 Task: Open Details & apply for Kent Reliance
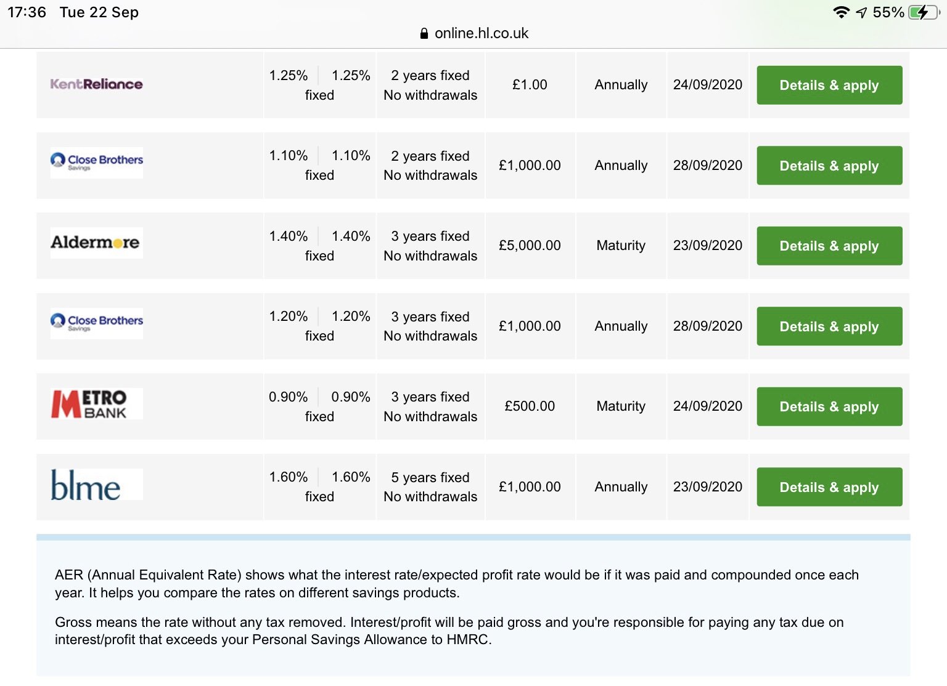click(x=829, y=85)
